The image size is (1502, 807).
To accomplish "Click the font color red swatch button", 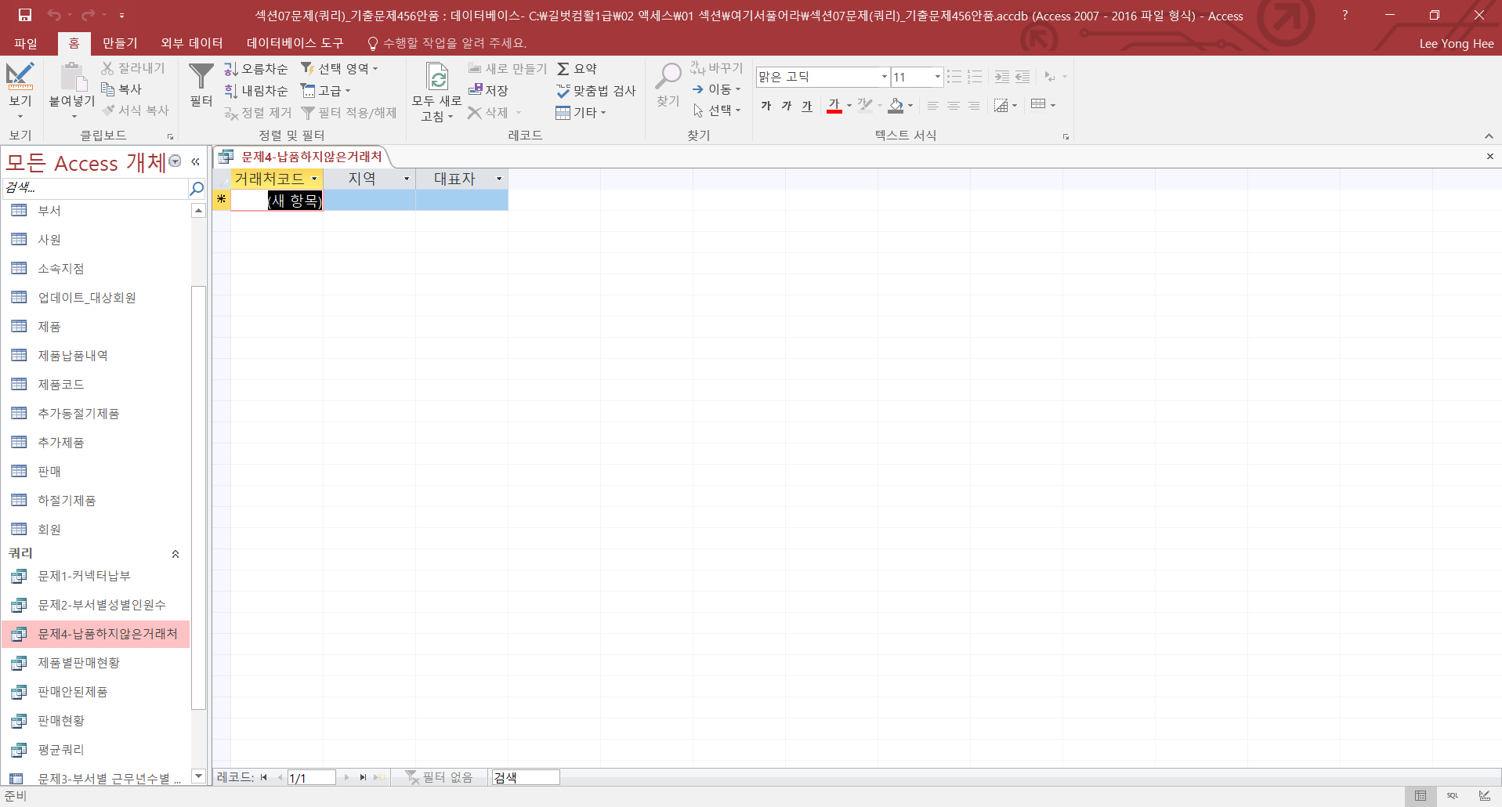I will pyautogui.click(x=834, y=106).
